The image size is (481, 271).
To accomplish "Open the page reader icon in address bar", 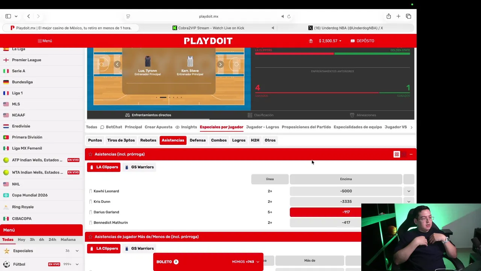I will coord(128,16).
